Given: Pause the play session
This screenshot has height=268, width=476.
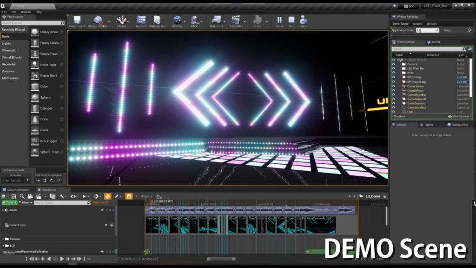Looking at the screenshot, I should pos(279,20).
